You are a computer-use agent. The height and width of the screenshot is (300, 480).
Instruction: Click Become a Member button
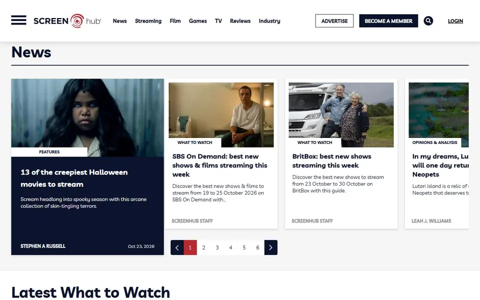[x=388, y=21]
